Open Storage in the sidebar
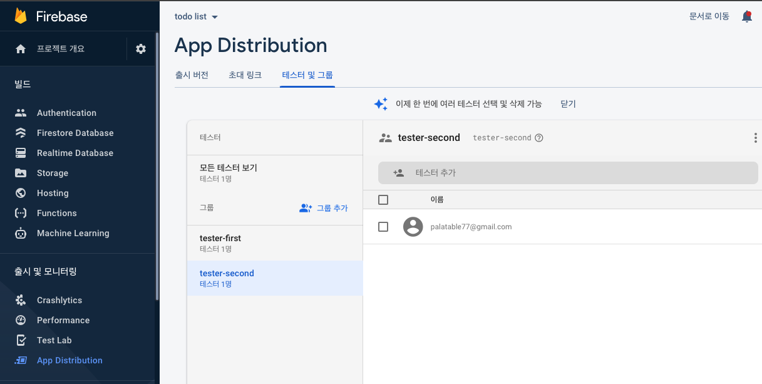This screenshot has width=762, height=384. [x=53, y=173]
